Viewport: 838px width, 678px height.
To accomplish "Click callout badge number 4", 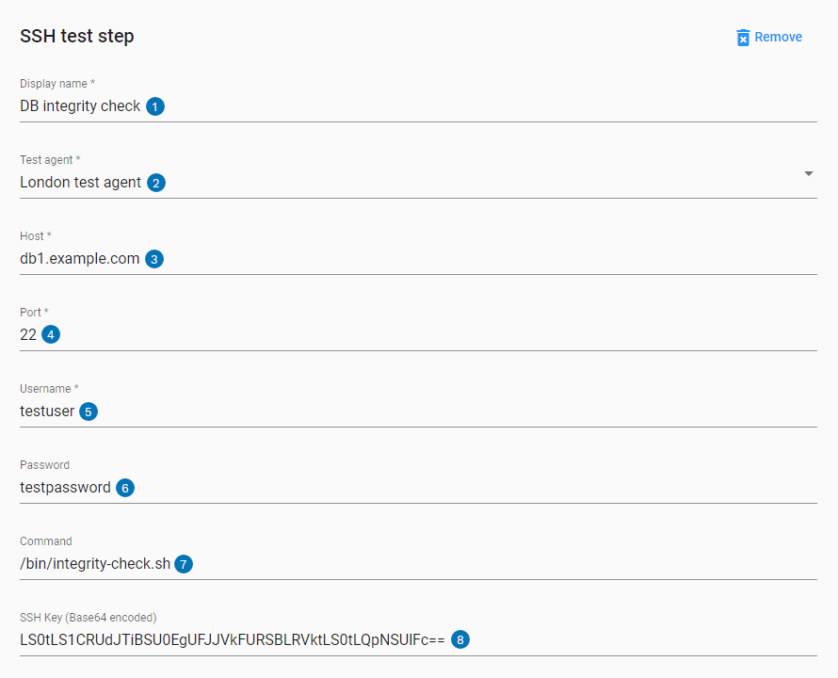I will tap(51, 335).
